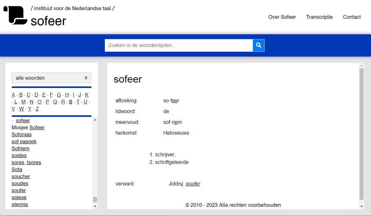371x216 pixels.
Task: Click the word list scroll-down arrow
Action: click(x=95, y=206)
